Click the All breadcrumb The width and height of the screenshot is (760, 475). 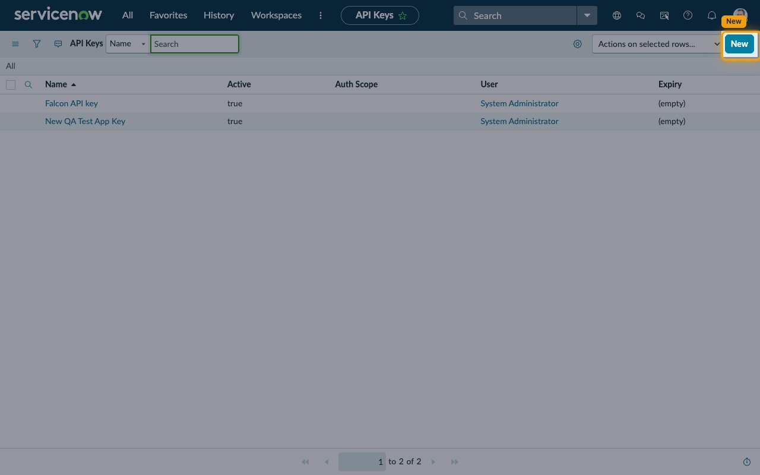tap(11, 66)
